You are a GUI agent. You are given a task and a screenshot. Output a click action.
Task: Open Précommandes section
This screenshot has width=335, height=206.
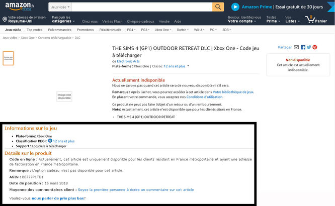(60, 30)
